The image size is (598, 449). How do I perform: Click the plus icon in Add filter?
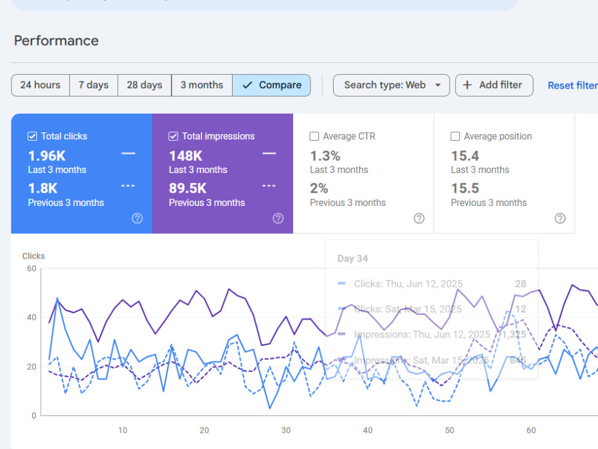click(x=467, y=85)
